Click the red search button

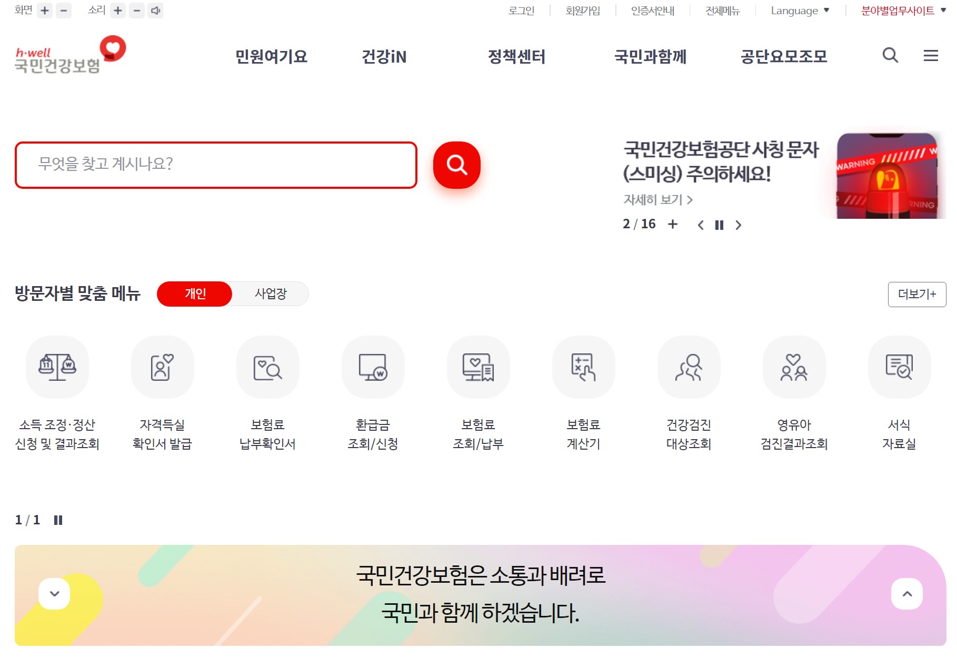point(457,165)
